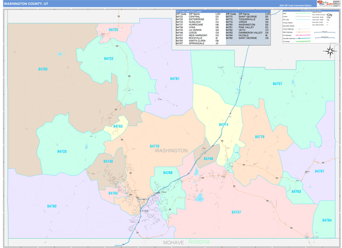Click the ZIP Code column header
The width and height of the screenshot is (342, 248).
click(x=181, y=13)
